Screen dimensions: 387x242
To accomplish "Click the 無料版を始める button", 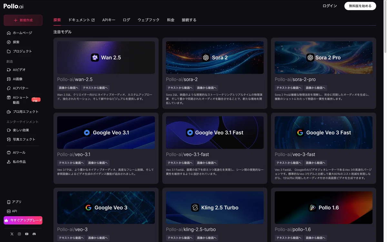I will (360, 6).
